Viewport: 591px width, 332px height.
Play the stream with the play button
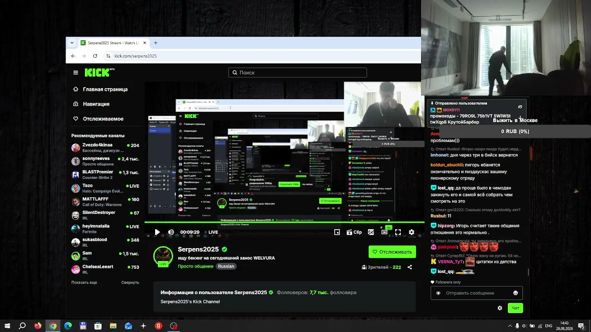point(157,232)
